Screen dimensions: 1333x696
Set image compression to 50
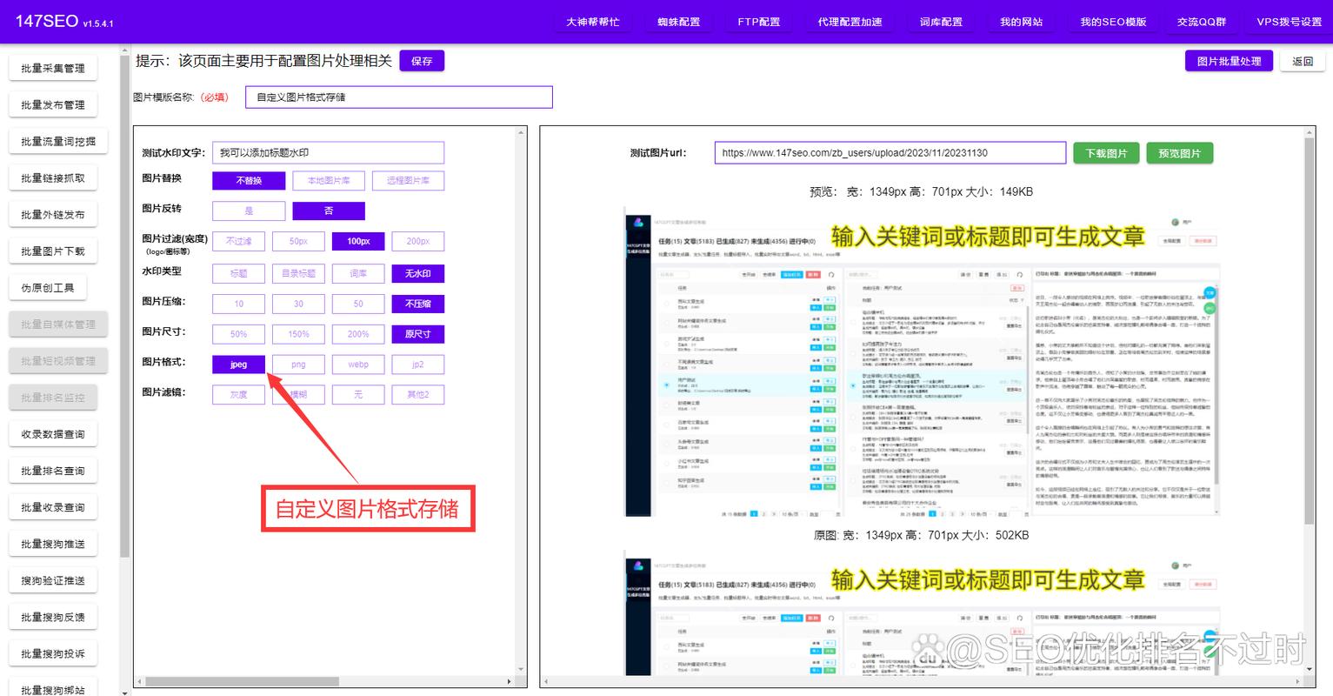click(358, 304)
